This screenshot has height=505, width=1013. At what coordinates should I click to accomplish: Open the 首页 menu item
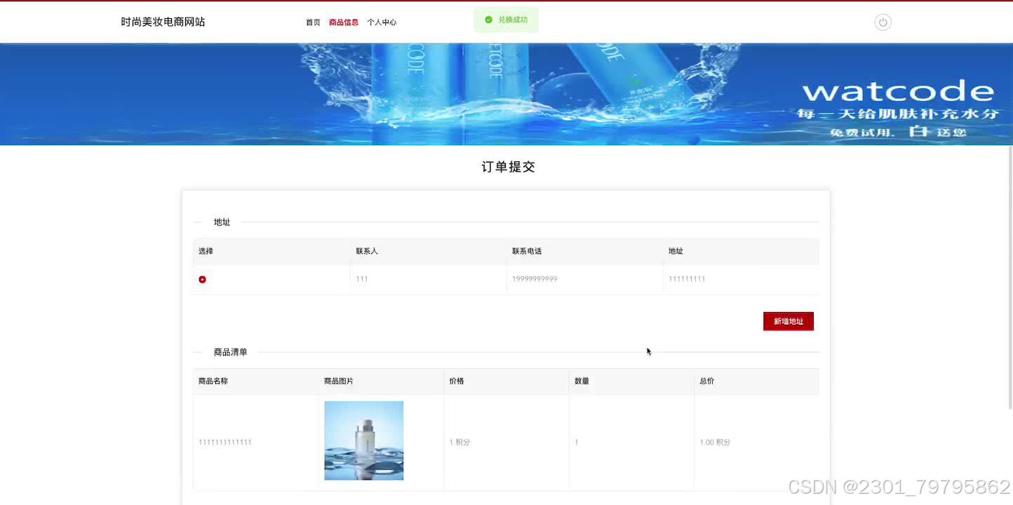[313, 22]
